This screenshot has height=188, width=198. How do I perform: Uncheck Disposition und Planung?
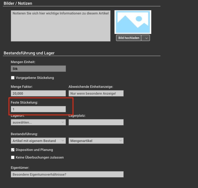13,150
